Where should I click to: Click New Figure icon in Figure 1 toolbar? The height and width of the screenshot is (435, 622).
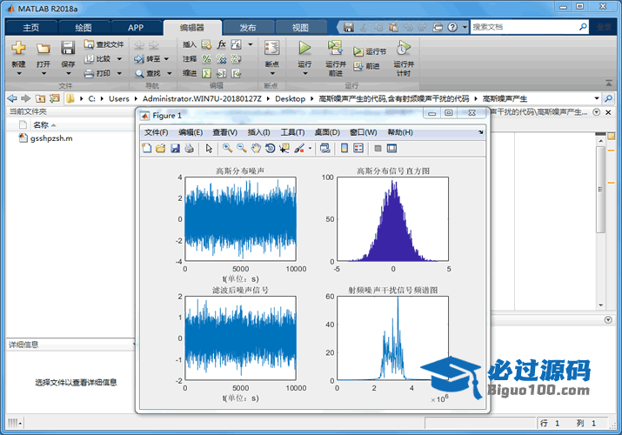point(147,148)
